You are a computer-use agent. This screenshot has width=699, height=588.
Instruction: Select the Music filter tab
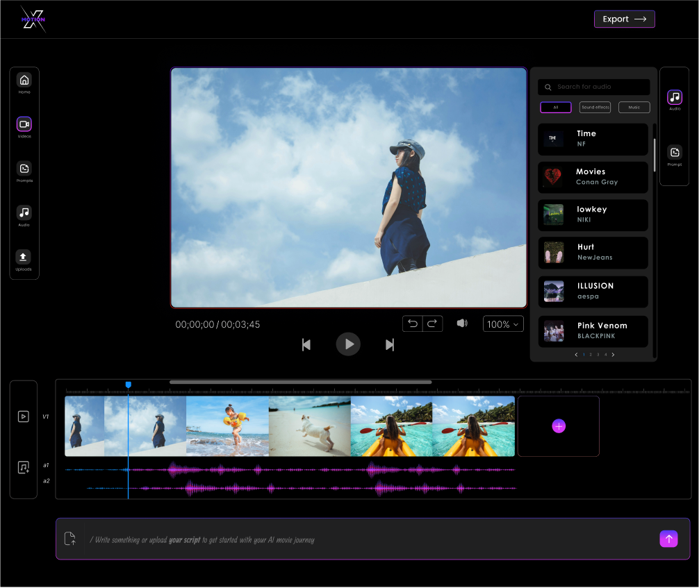click(634, 108)
